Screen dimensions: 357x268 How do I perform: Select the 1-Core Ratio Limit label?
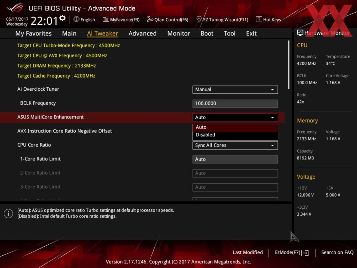pyautogui.click(x=40, y=159)
